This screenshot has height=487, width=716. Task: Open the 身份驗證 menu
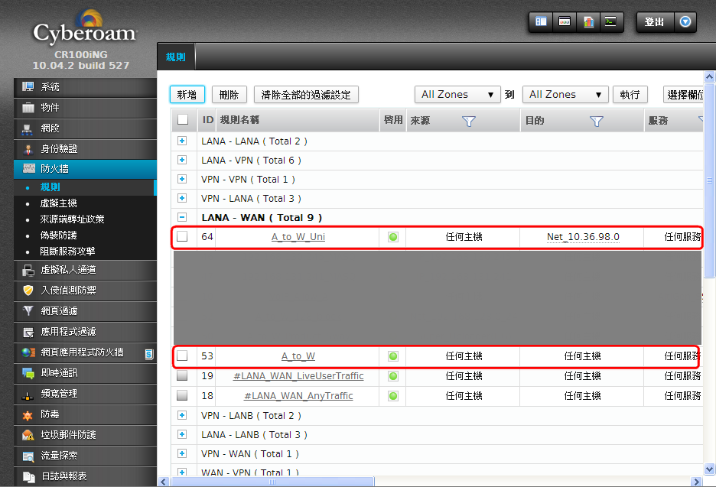(86, 149)
